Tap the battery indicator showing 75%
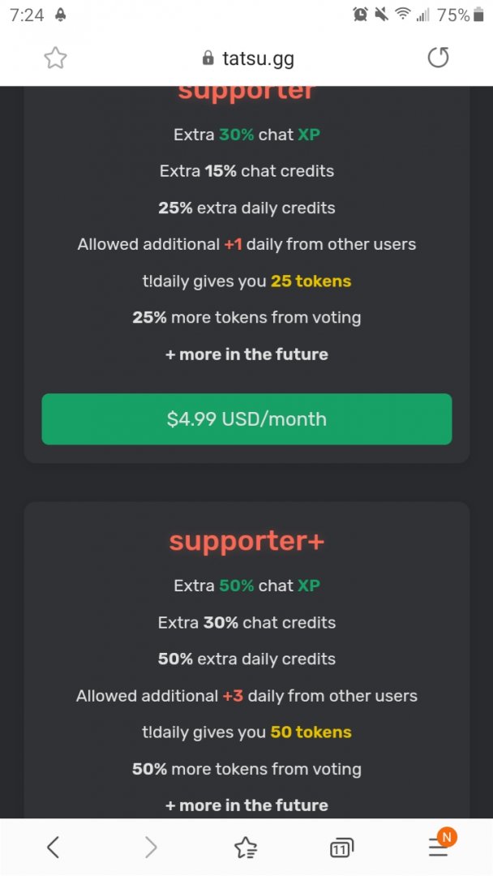 478,15
